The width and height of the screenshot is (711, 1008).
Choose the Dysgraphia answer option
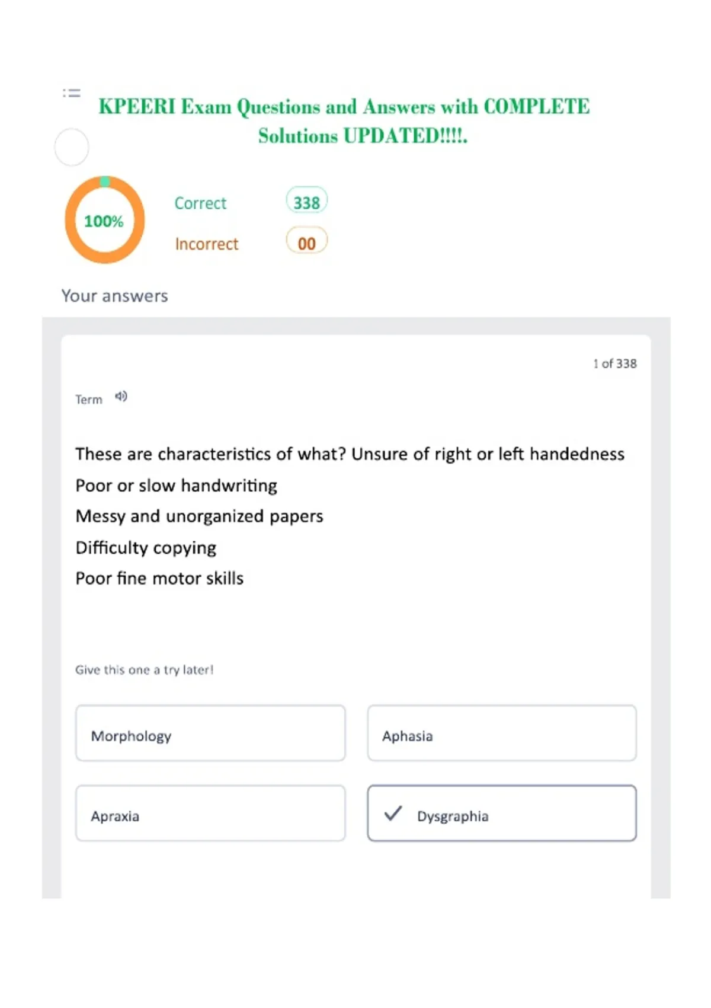pyautogui.click(x=502, y=813)
